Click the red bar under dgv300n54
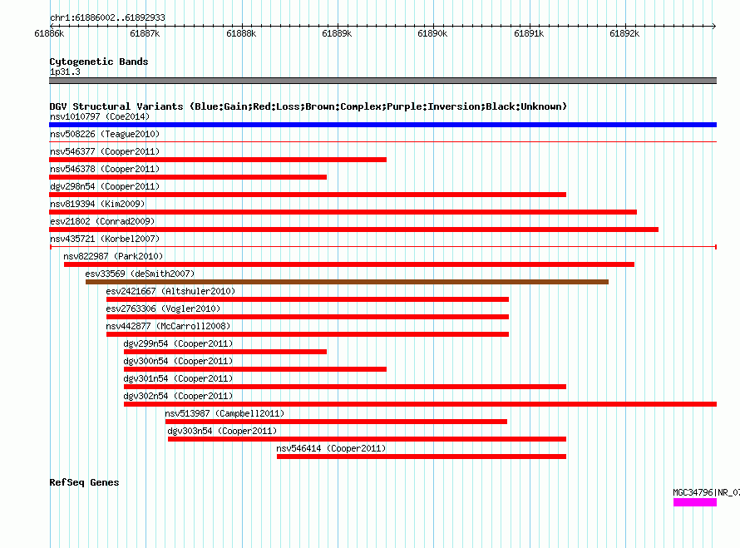This screenshot has width=740, height=548. (x=255, y=369)
